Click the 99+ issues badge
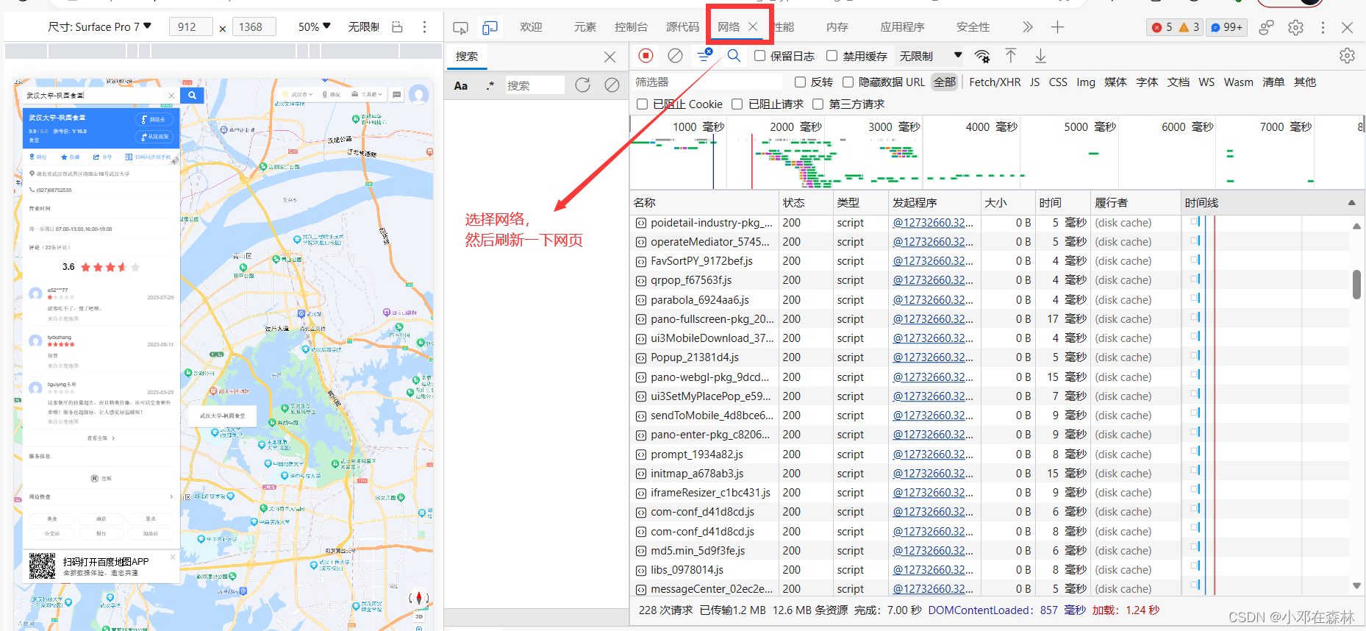This screenshot has height=631, width=1366. pos(1226,27)
